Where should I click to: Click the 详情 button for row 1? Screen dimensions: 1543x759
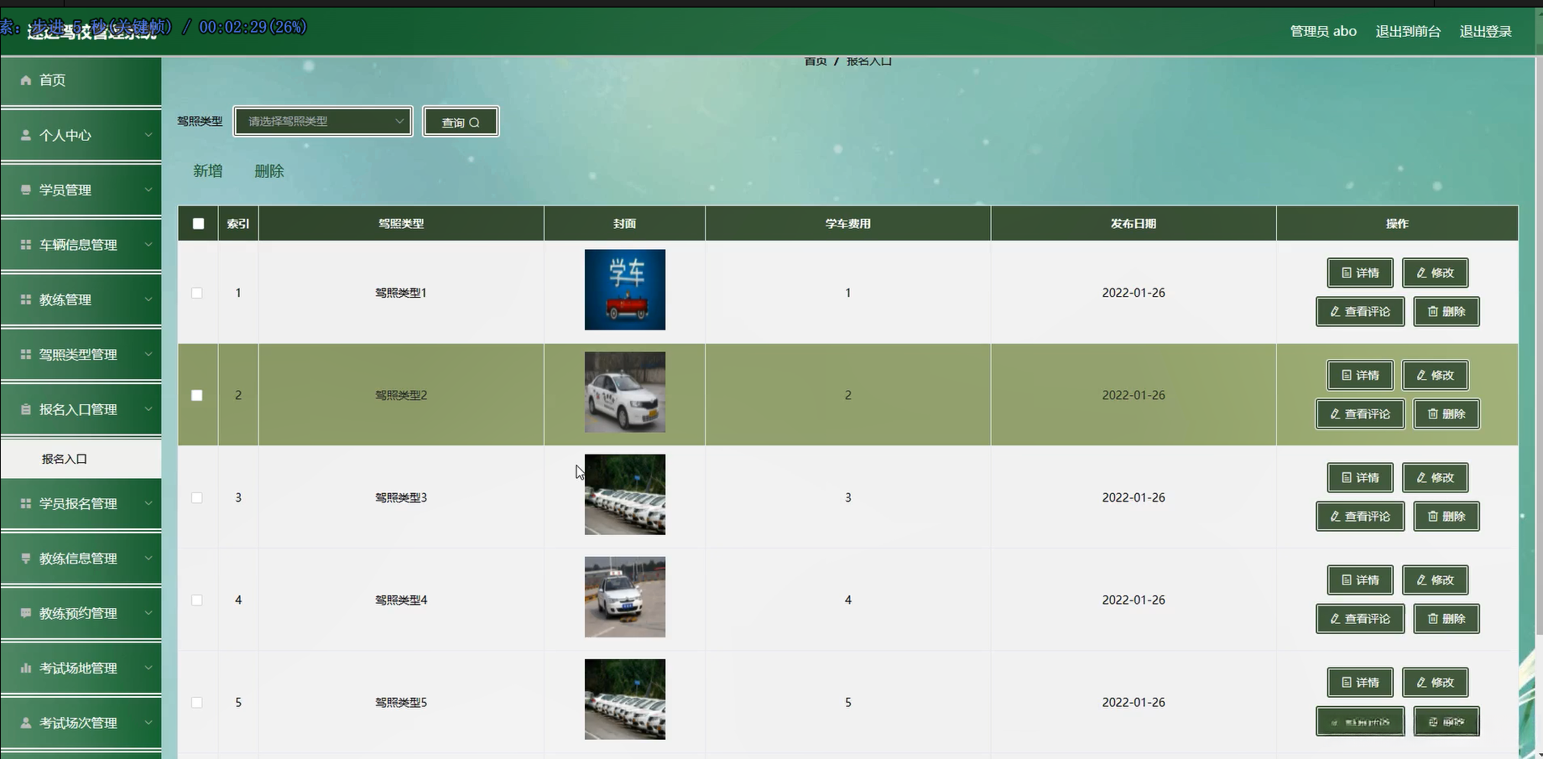[x=1359, y=273]
